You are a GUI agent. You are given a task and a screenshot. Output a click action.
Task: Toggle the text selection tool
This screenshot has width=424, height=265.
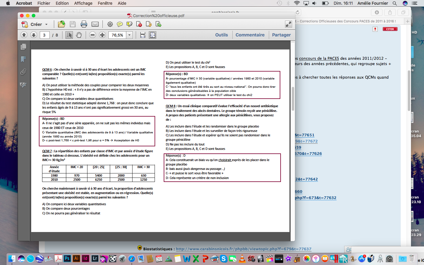tap(69, 35)
